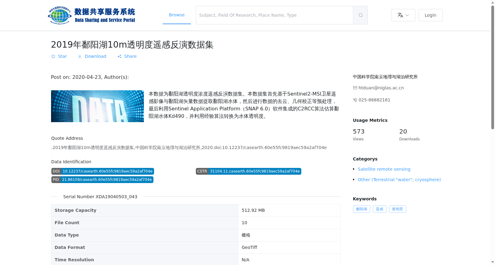This screenshot has width=495, height=265.
Task: Click the CSTR identifier badge
Action: coord(248,171)
